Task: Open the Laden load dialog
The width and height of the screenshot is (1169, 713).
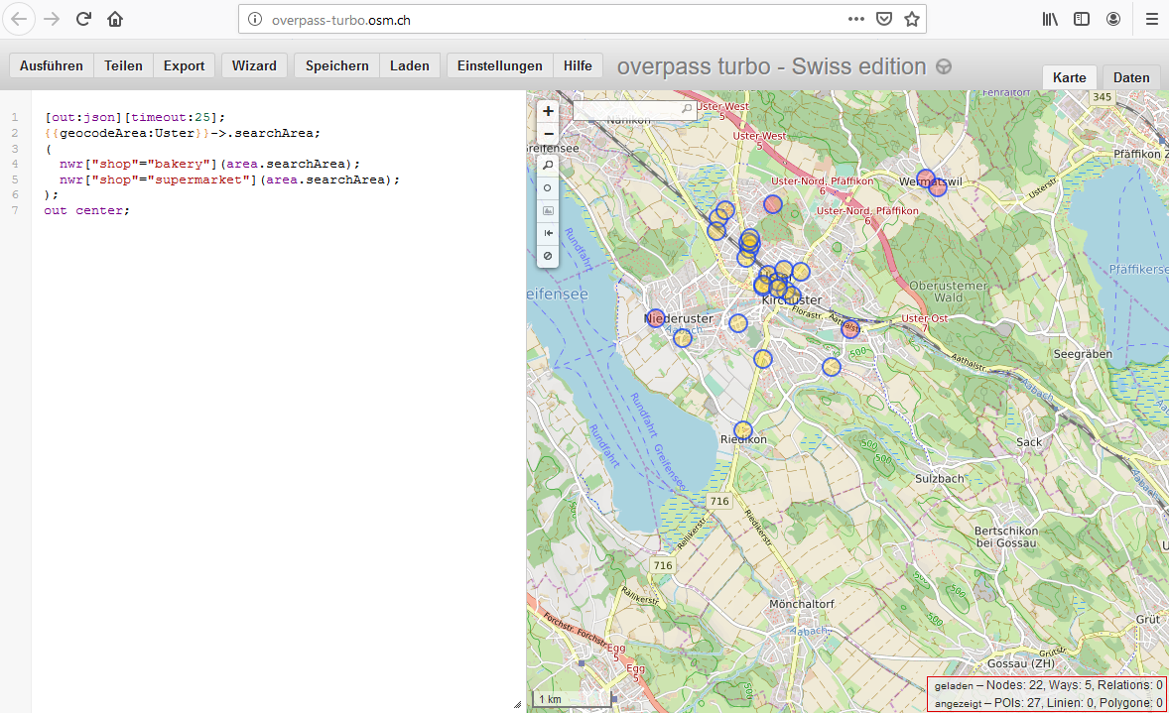Action: pos(410,65)
